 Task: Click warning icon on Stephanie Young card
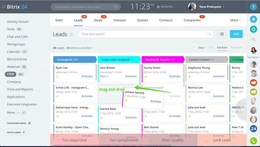pos(189,76)
